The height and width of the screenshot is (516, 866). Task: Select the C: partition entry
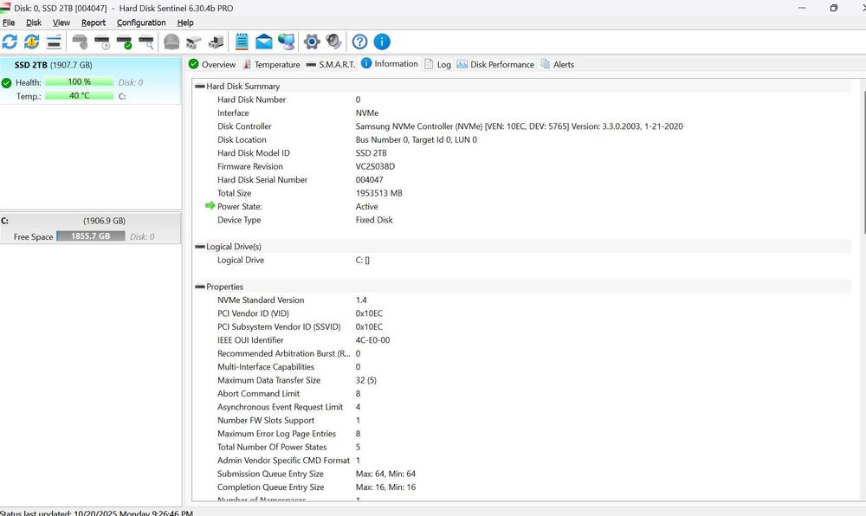point(91,228)
